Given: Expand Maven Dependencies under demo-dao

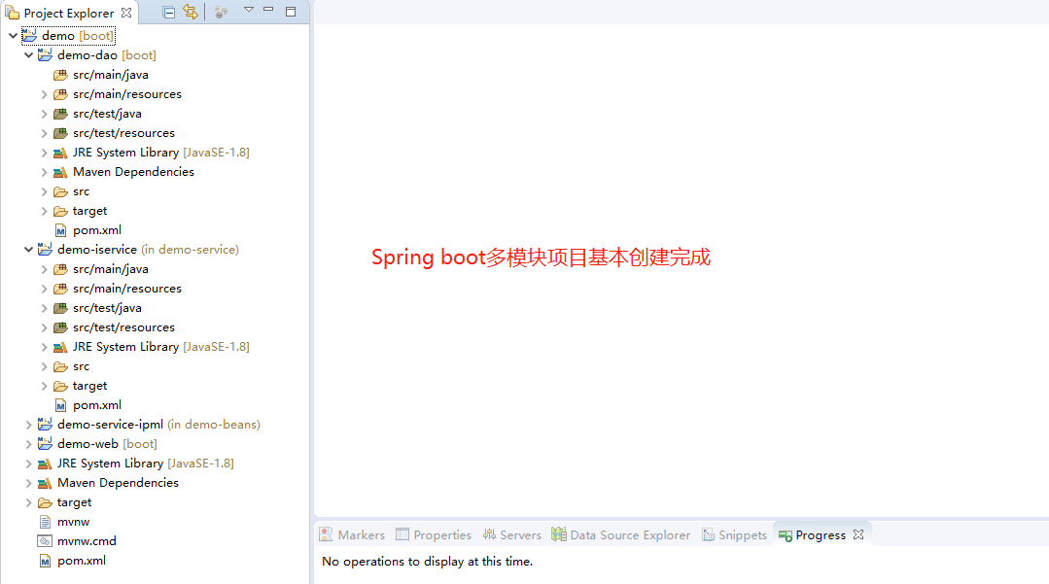Looking at the screenshot, I should point(44,172).
